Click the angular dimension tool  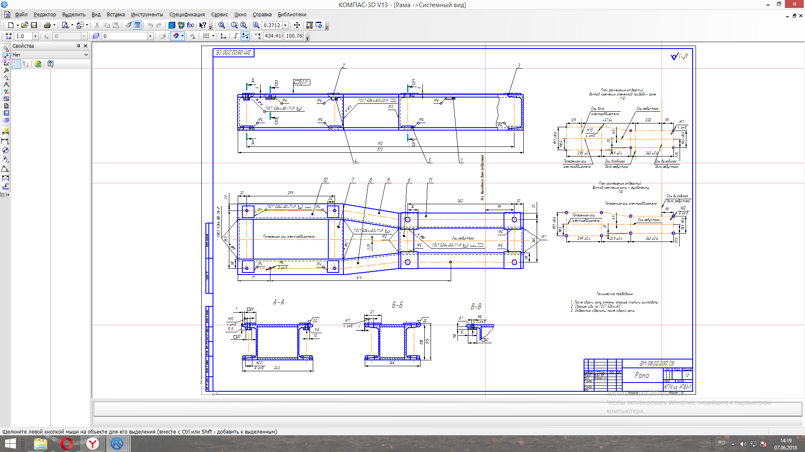click(5, 169)
